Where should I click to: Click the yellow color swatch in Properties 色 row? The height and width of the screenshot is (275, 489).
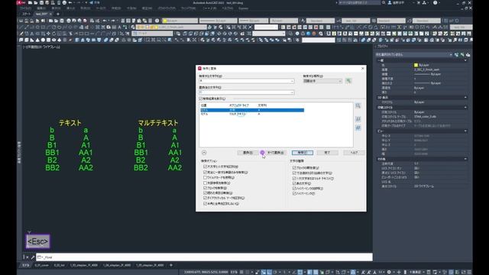point(416,65)
